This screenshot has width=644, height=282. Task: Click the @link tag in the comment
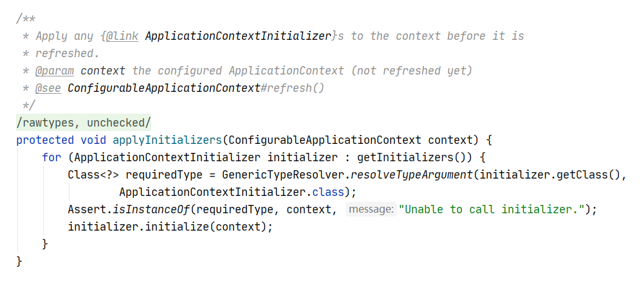pyautogui.click(x=122, y=36)
